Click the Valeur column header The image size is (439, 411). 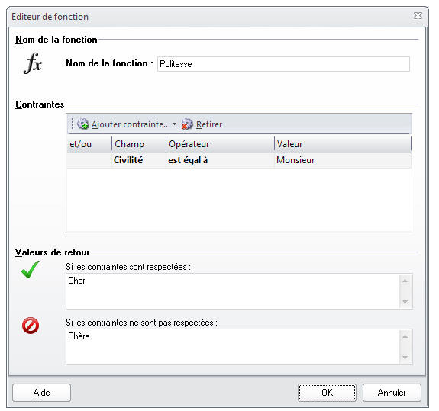point(343,144)
